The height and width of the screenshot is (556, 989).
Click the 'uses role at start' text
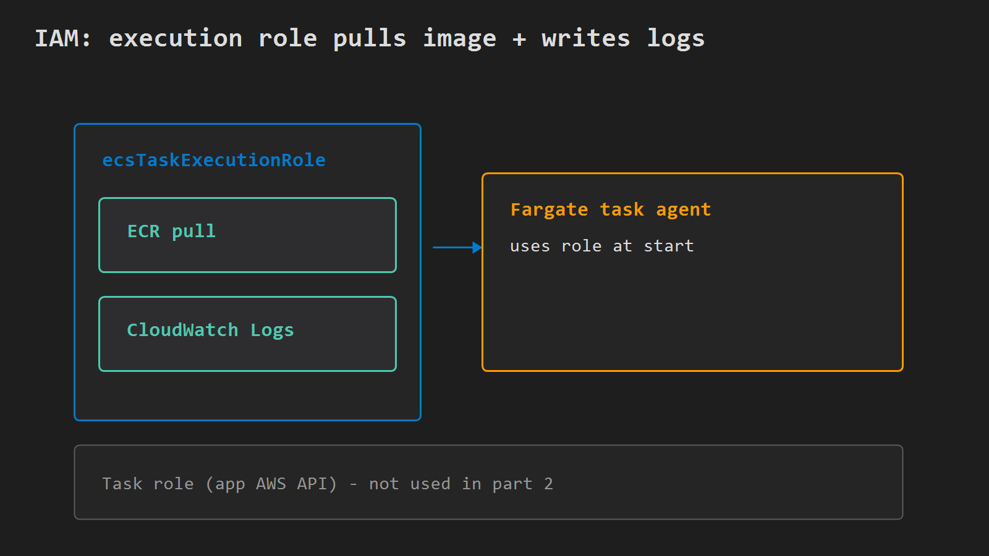pos(602,246)
